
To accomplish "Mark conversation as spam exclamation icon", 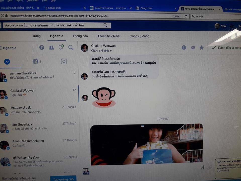I will 184,48.
